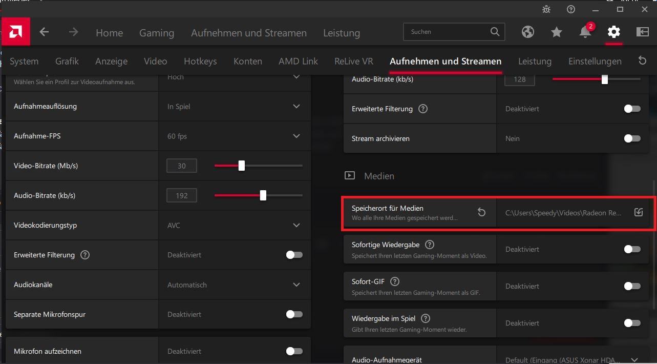Screen dimensions: 657x364
Task: Go back with the left arrow icon
Action: click(x=45, y=32)
